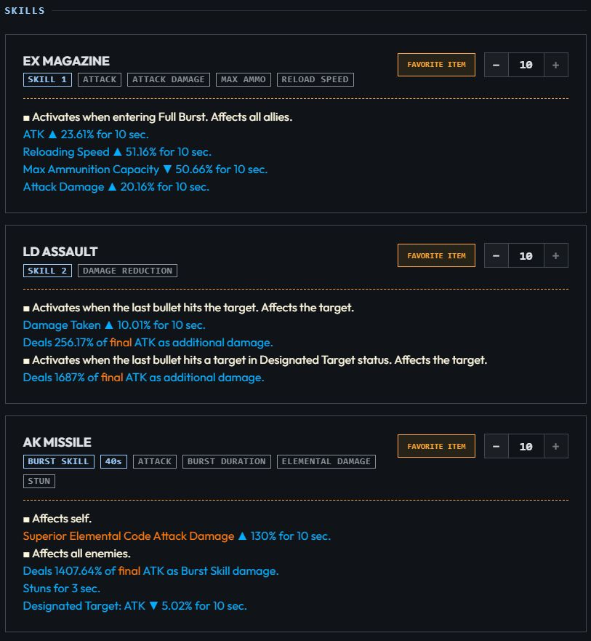
Task: Click the AK MISSILE skill title
Action: click(57, 442)
